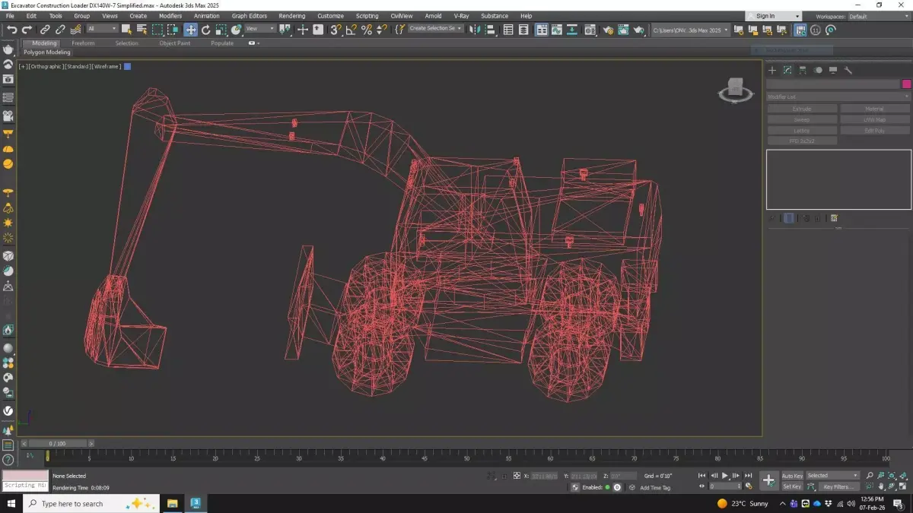
Task: Click the time slider 0 / 100
Action: point(57,443)
